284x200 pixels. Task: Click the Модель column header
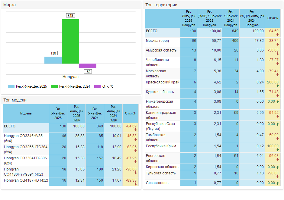coord(26,113)
